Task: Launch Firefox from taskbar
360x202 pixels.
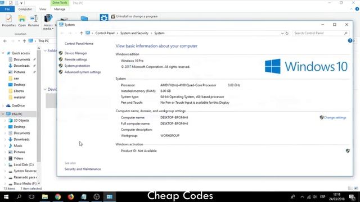Action: click(x=71, y=197)
